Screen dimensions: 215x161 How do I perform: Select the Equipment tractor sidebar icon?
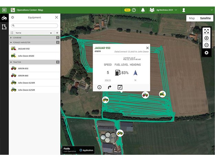pyautogui.click(x=4, y=18)
